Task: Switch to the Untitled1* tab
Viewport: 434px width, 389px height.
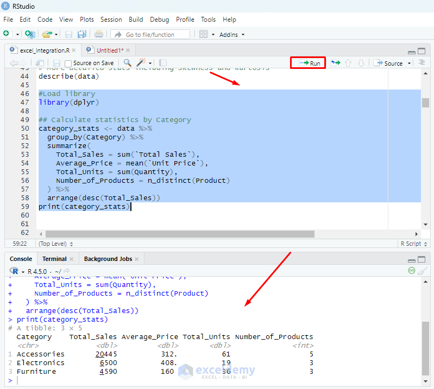Action: tap(110, 50)
